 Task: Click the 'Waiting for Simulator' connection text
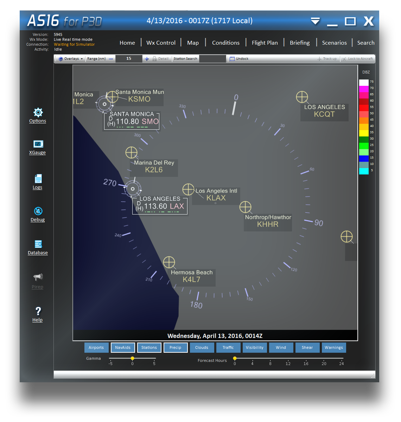click(x=74, y=45)
